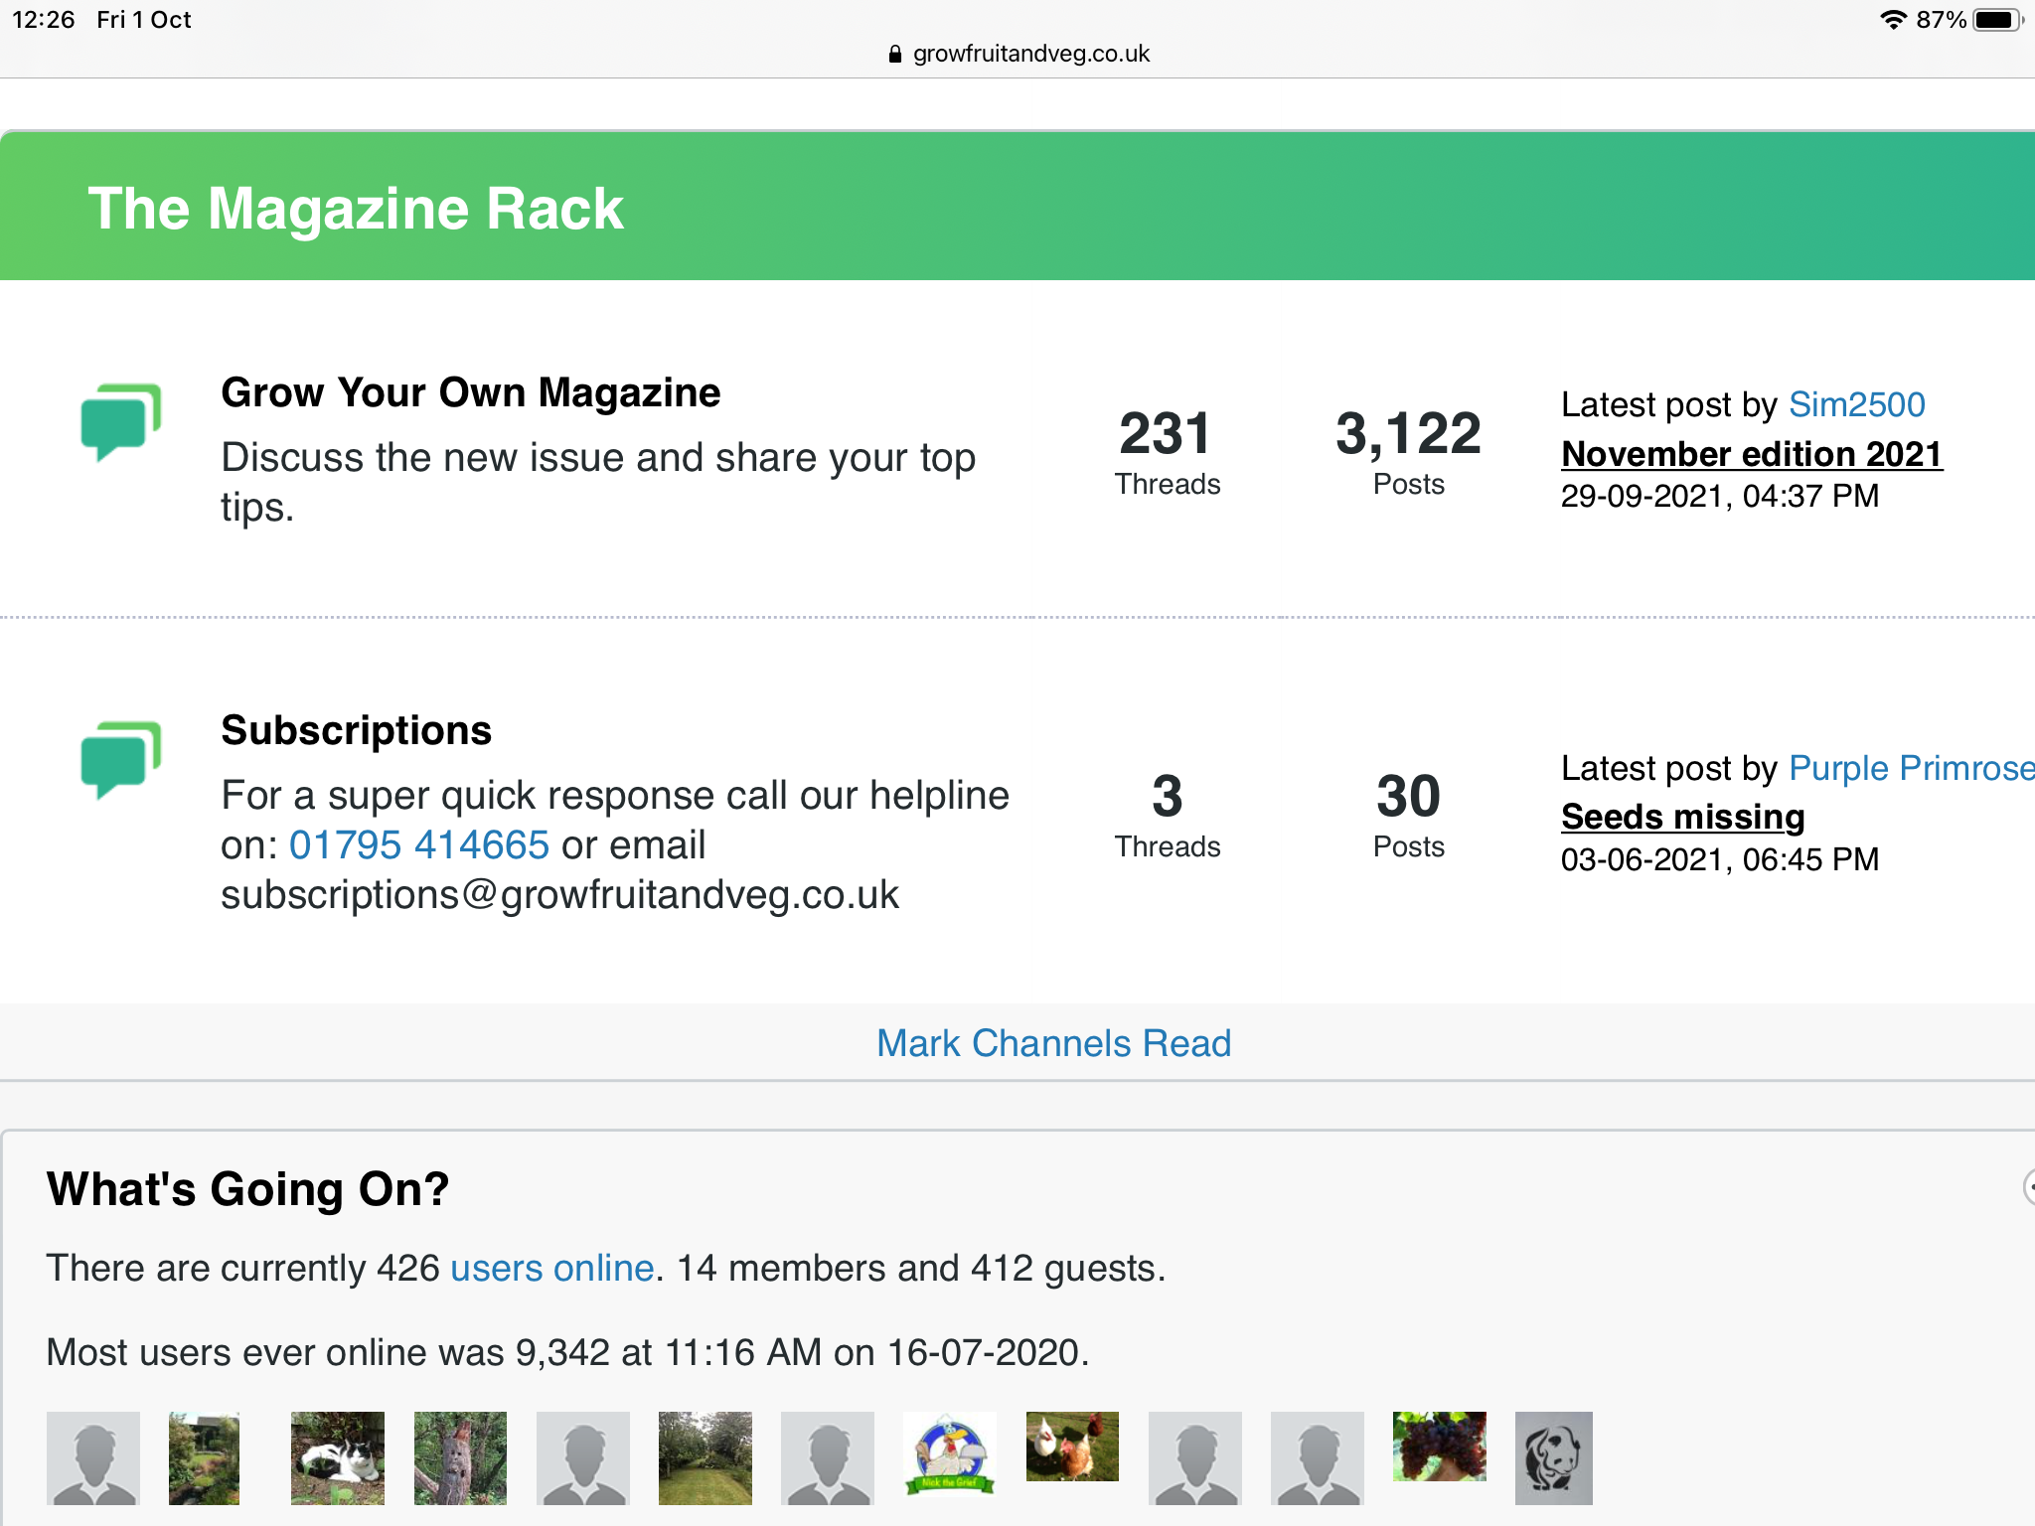Open the carved tree trunk avatar
This screenshot has width=2035, height=1526.
point(460,1457)
